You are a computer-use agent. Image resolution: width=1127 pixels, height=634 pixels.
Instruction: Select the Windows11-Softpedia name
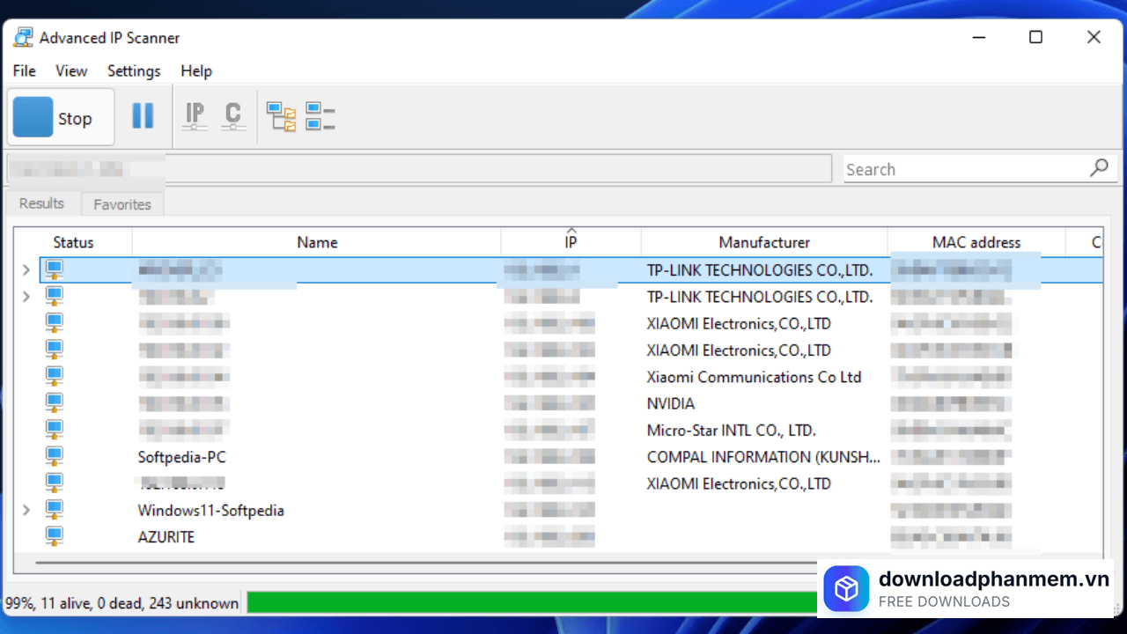click(210, 511)
